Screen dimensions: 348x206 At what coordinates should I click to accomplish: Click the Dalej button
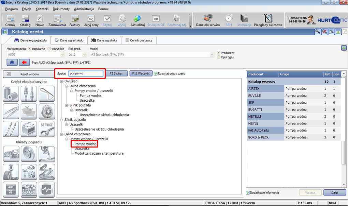(335, 192)
